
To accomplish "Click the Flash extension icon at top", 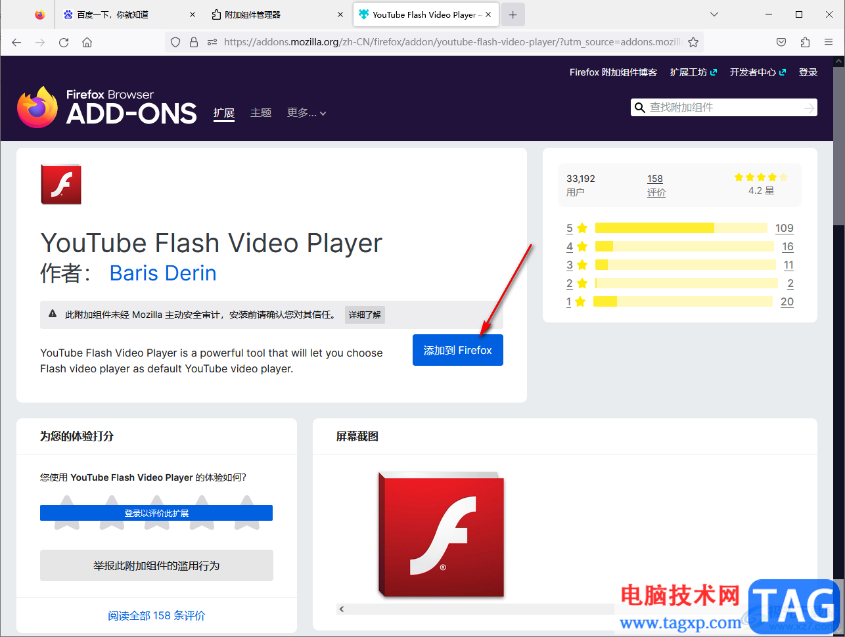I will (61, 185).
